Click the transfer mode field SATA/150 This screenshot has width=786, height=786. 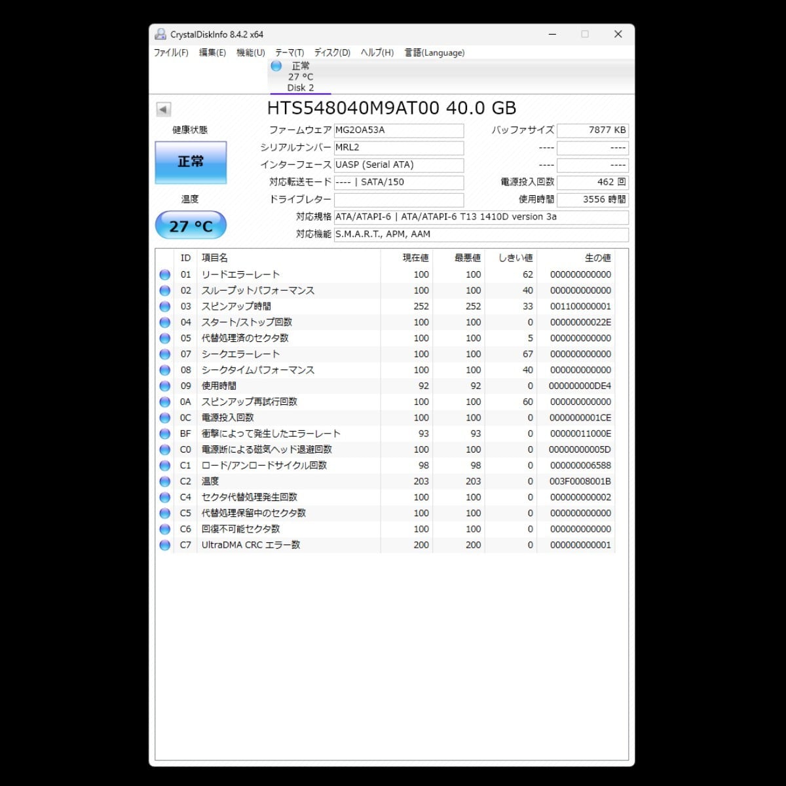399,183
